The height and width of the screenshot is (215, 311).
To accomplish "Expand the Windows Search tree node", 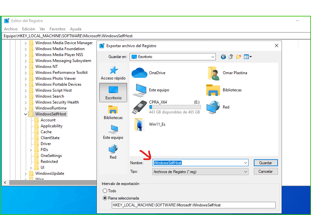I will point(25,96).
